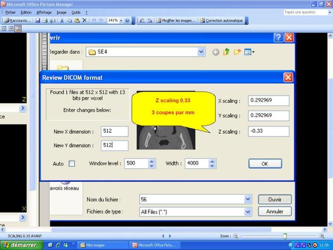Select the Single picture view icon
This screenshot has width=333, height=250.
[18, 29]
